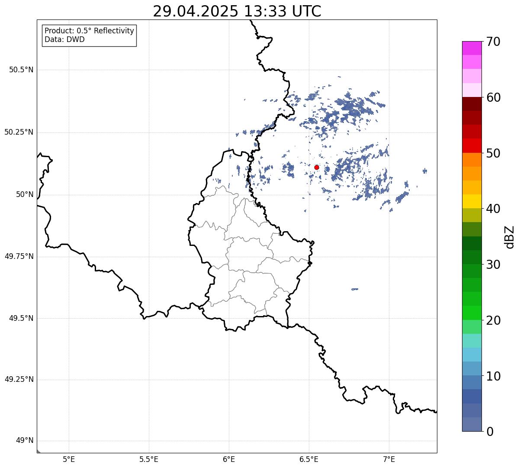Click the Data: DWD label
This screenshot has width=520, height=468.
click(64, 39)
